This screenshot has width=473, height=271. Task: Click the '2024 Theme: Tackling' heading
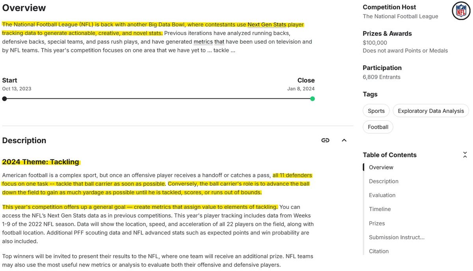[x=41, y=162]
